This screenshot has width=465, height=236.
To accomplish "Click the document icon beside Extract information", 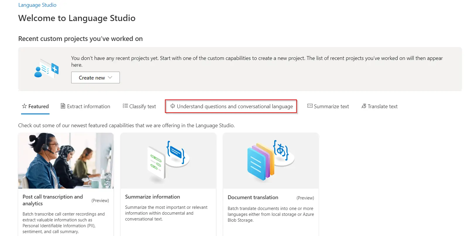I will (x=63, y=106).
